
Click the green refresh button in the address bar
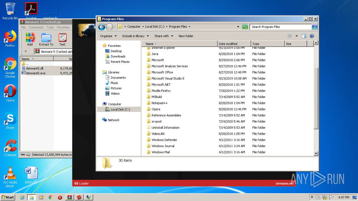point(245,27)
